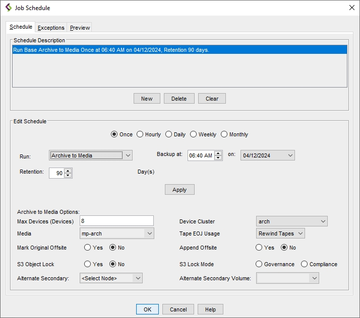
Task: Select Governance for S3 Lock Mode
Action: (x=259, y=264)
